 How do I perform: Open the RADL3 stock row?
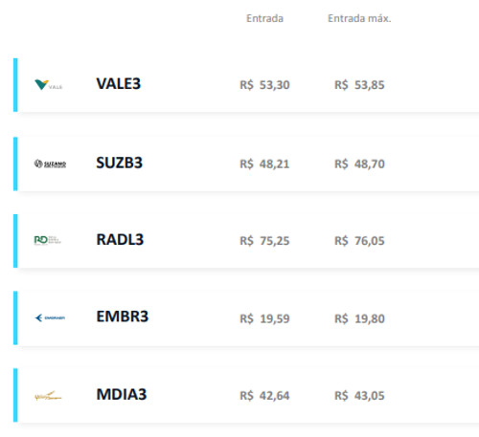246,241
